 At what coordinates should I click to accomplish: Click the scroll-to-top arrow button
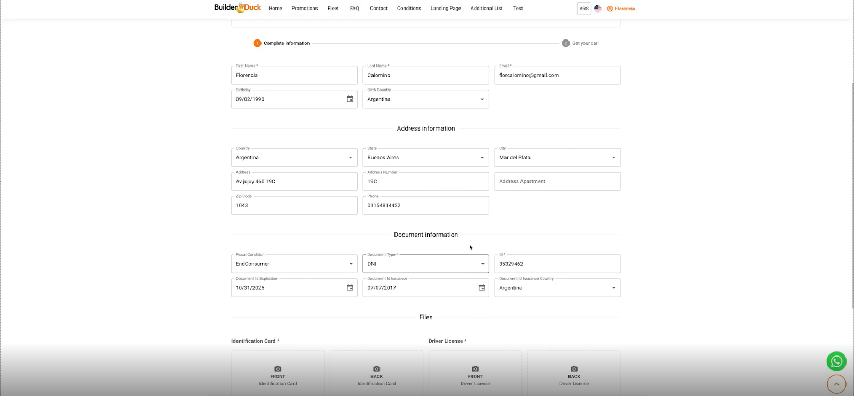point(836,384)
